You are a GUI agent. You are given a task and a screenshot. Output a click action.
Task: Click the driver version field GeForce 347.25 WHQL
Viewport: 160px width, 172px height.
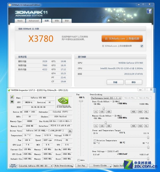[45, 131]
